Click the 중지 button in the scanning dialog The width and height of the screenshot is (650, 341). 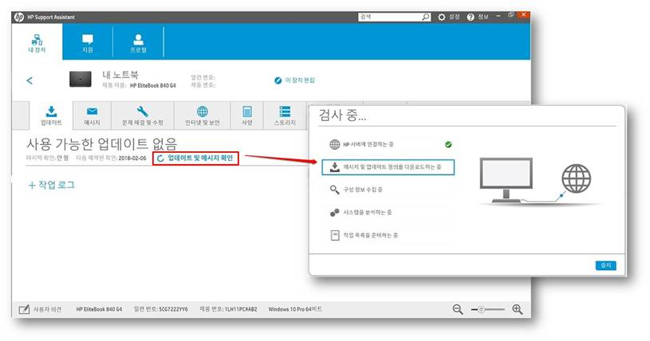pyautogui.click(x=605, y=265)
